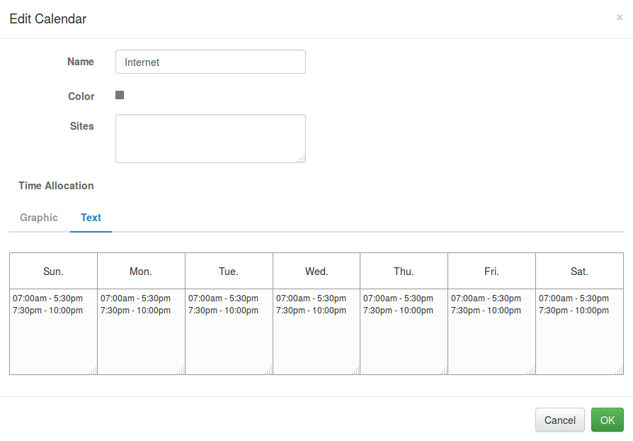
Task: Click the Sunday text box resize handle
Action: 93,370
